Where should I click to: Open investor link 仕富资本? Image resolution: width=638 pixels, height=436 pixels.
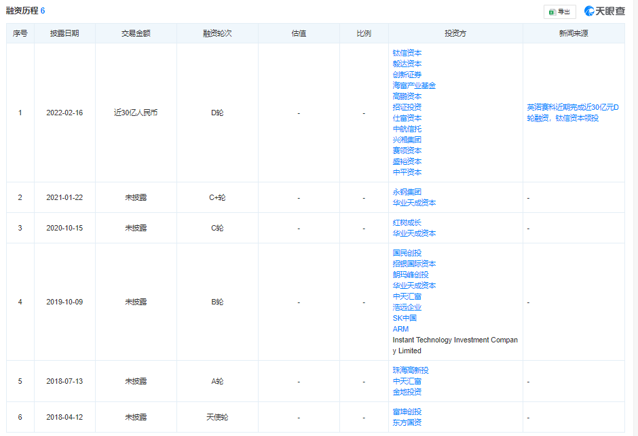point(407,118)
